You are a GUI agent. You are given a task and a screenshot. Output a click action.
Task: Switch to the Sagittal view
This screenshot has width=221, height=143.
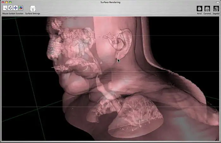point(216,9)
